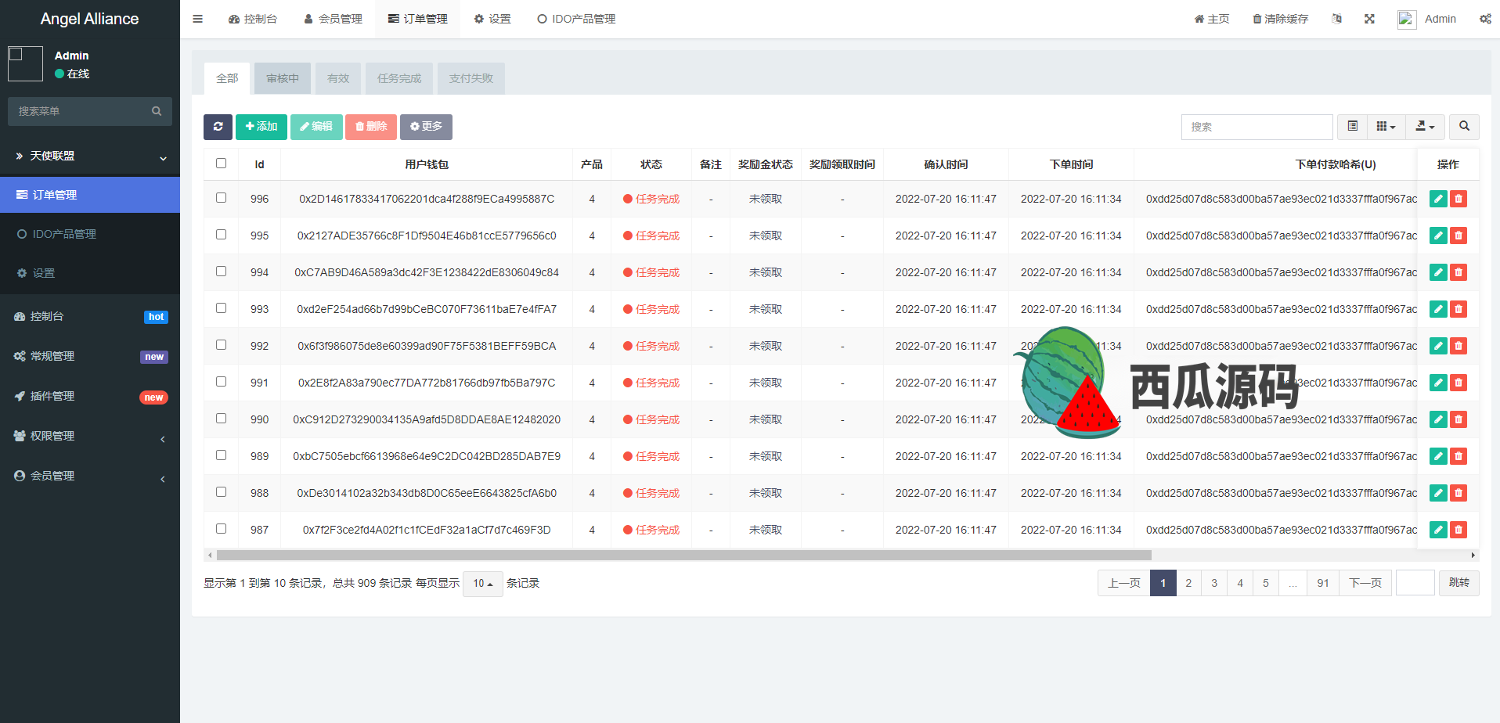Screen dimensions: 1500x723
Task: Switch to the 支付失败 tab
Action: coord(471,78)
